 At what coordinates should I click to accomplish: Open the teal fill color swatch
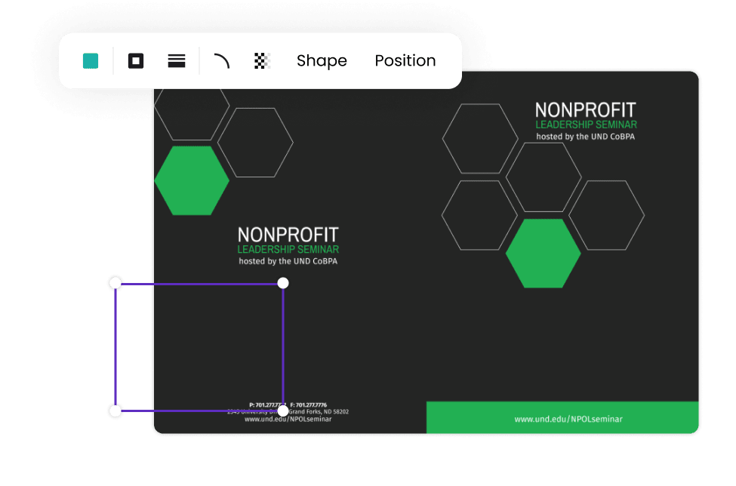(91, 61)
